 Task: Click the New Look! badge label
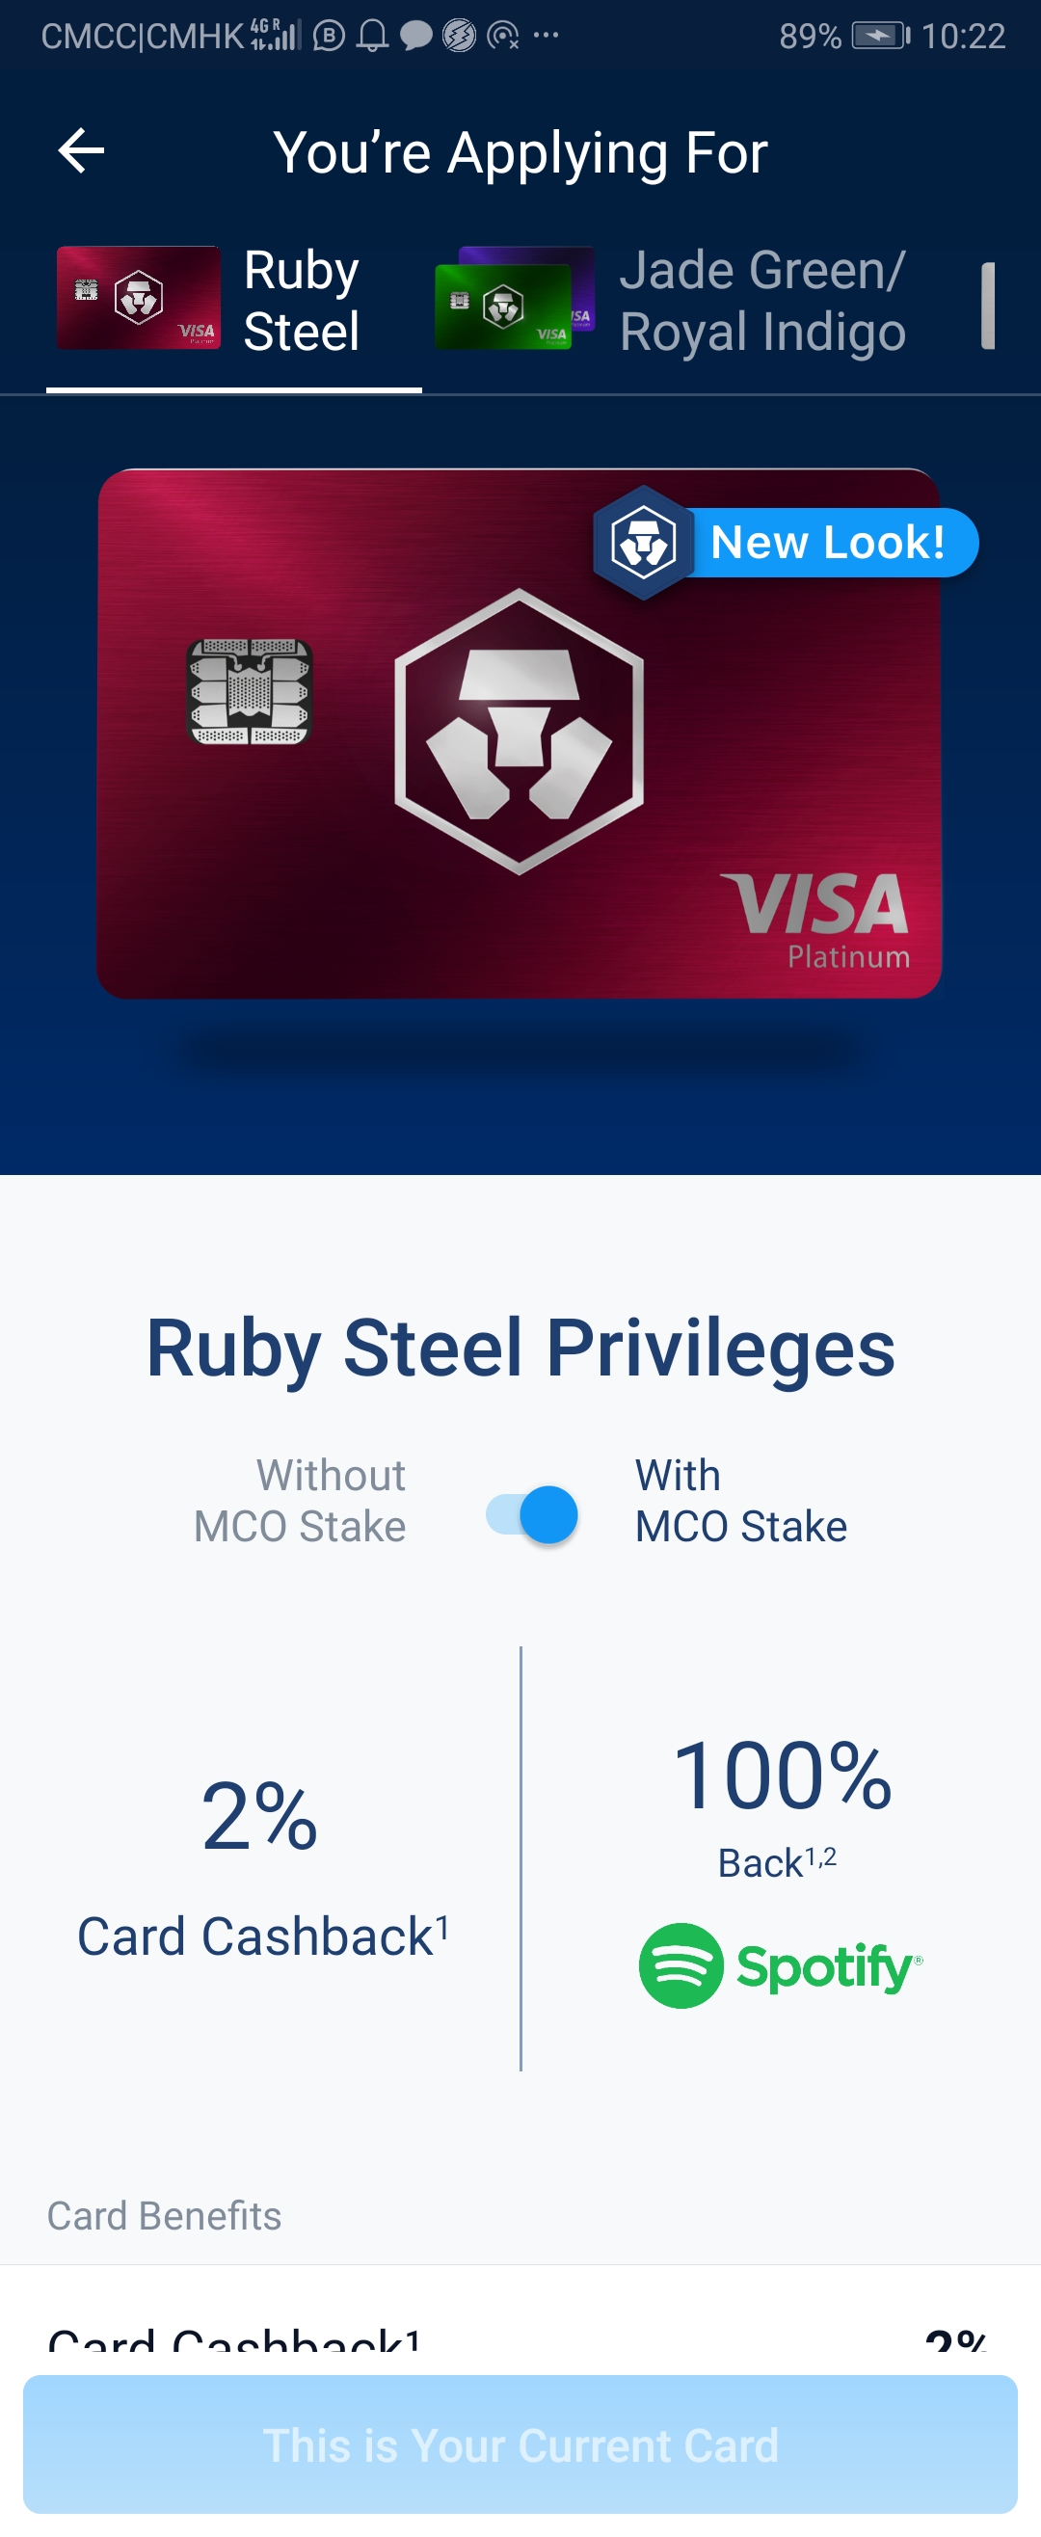(x=828, y=543)
